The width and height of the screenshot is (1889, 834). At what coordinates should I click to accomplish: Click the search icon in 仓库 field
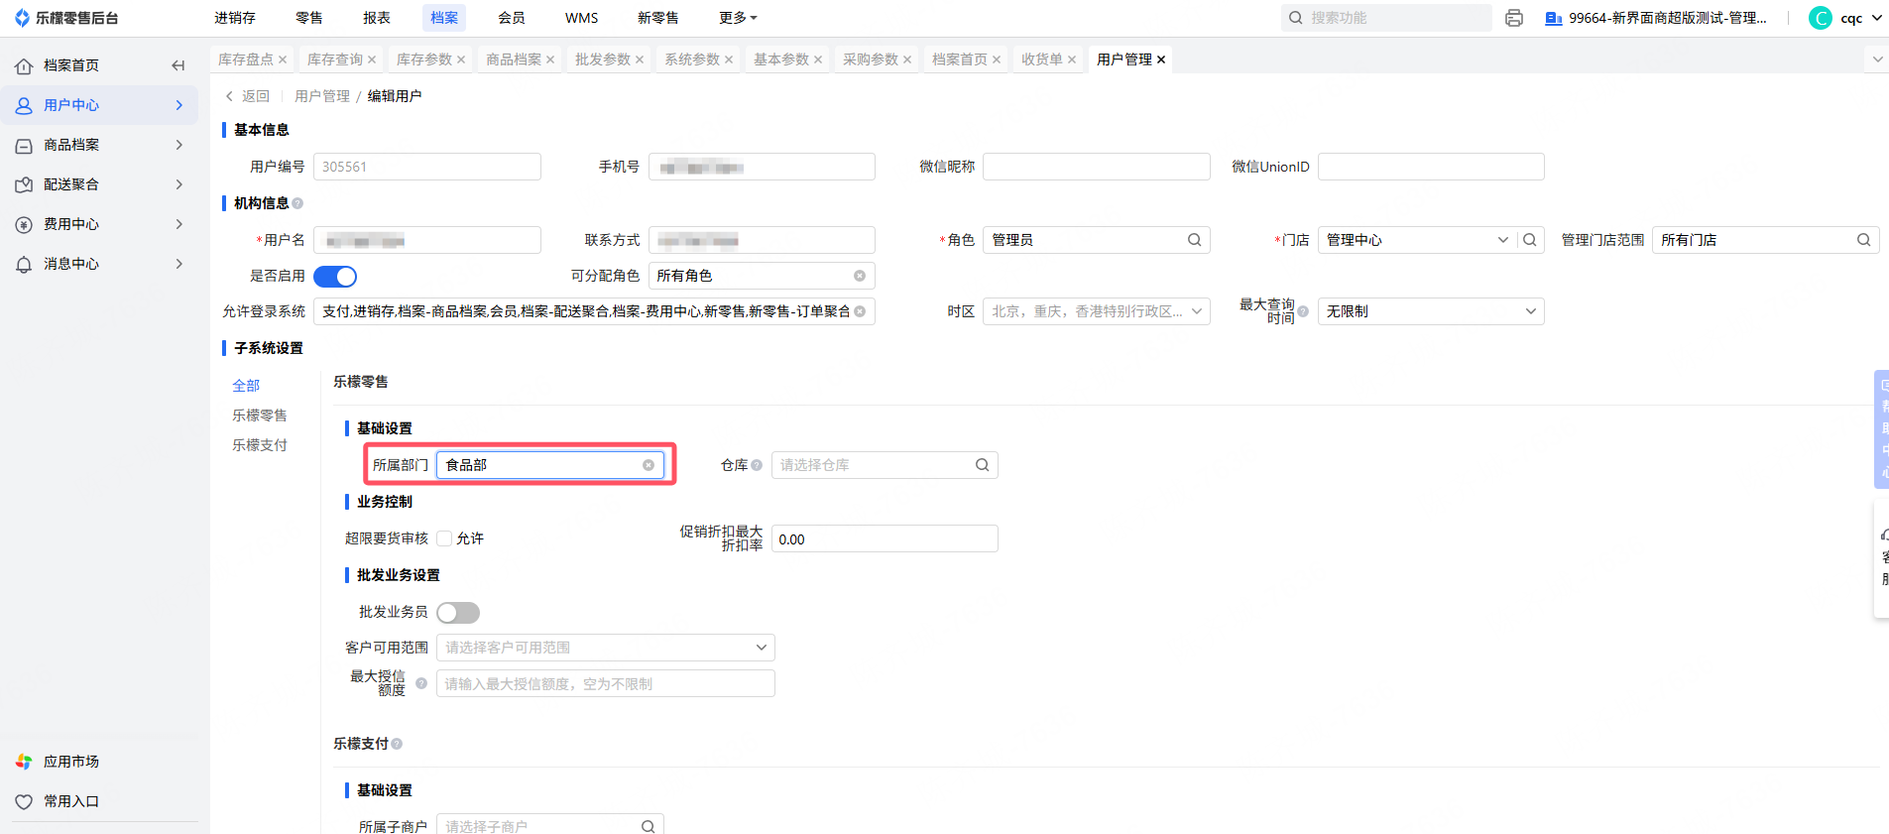coord(982,465)
